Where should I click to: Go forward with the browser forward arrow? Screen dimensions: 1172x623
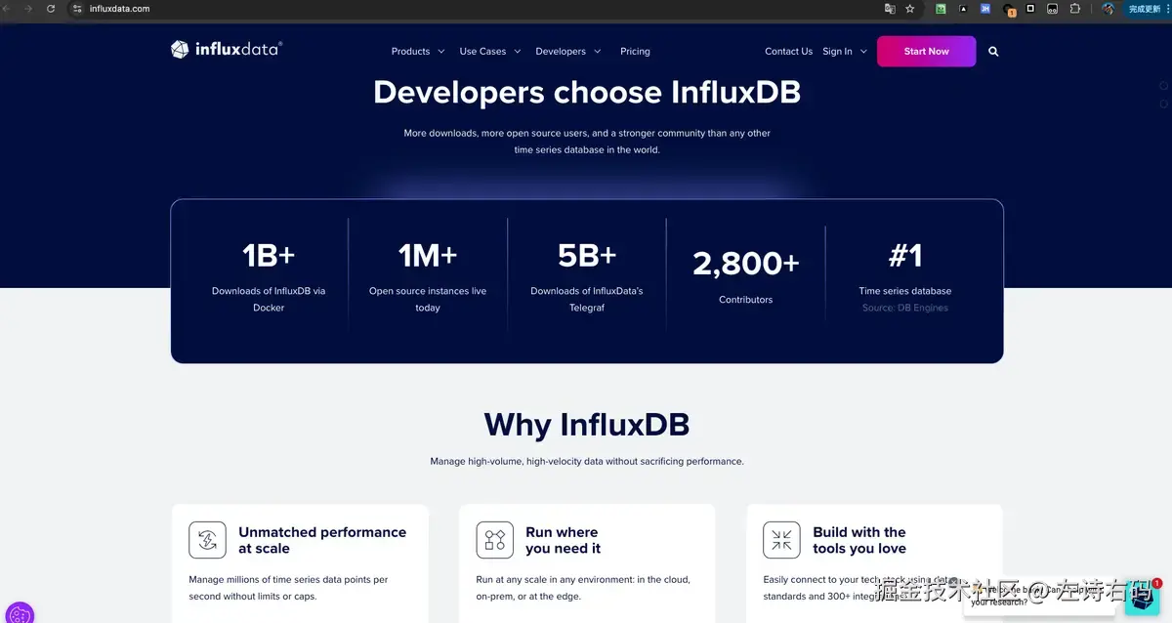[x=28, y=9]
